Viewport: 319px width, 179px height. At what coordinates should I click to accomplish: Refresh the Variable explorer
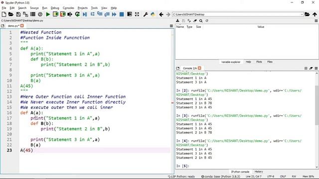(x=207, y=21)
